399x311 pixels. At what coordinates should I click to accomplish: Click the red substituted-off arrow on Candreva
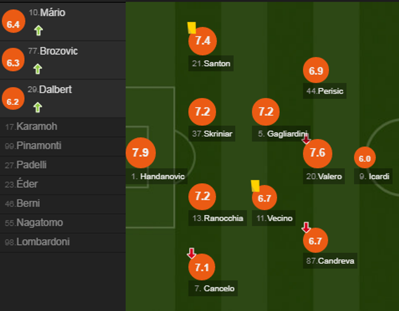click(306, 227)
